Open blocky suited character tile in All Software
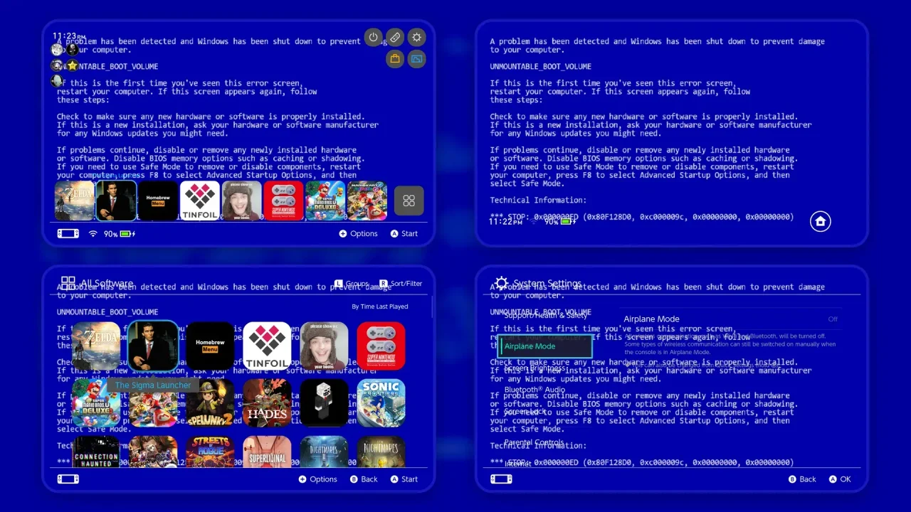The width and height of the screenshot is (911, 512). (324, 403)
